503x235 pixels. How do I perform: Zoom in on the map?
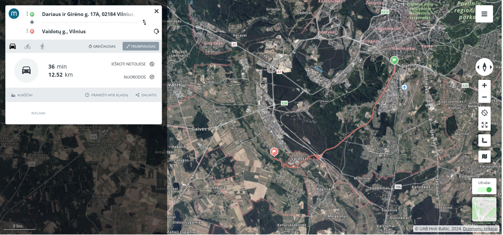pyautogui.click(x=484, y=85)
